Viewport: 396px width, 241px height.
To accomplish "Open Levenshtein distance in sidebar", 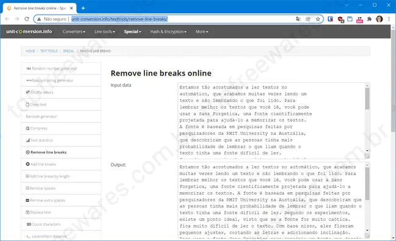I will coord(61,236).
